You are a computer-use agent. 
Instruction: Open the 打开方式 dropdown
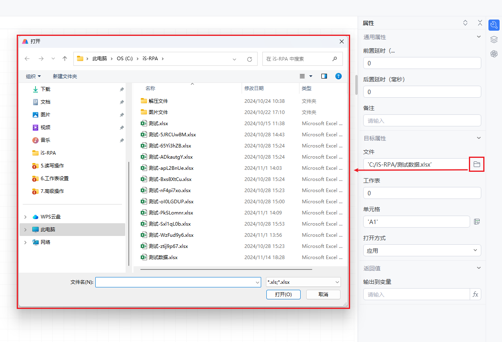tap(422, 250)
